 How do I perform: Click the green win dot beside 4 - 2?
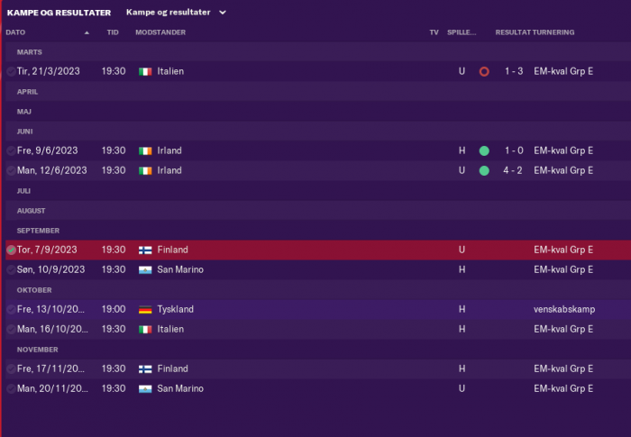[x=484, y=170]
